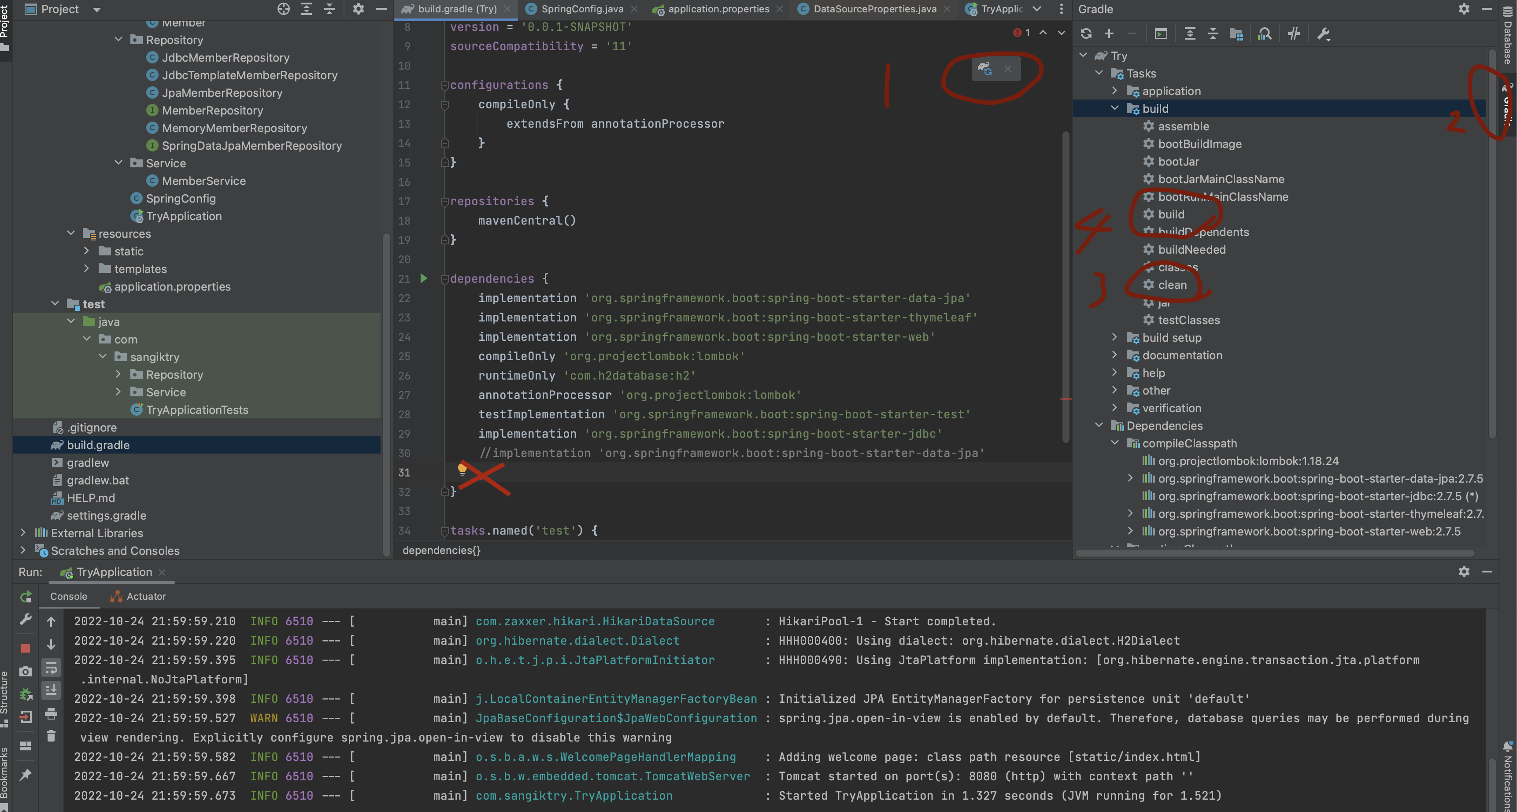Rerun TryApplication in Run panel

[25, 597]
